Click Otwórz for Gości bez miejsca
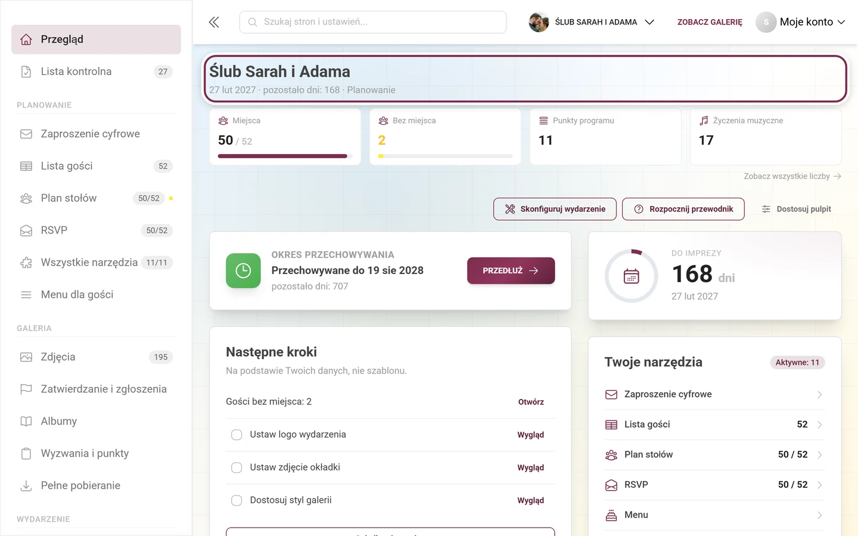This screenshot has height=536, width=858. pyautogui.click(x=531, y=402)
